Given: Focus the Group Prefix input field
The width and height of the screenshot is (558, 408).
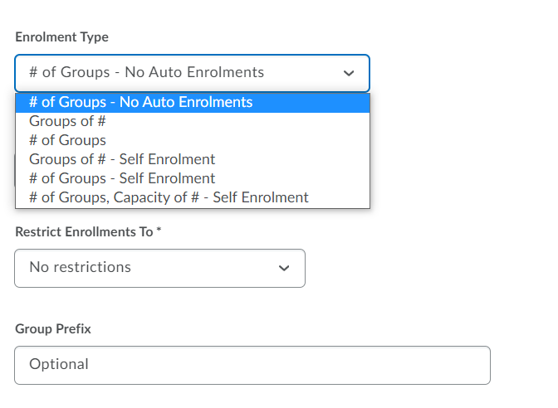Looking at the screenshot, I should click(252, 365).
